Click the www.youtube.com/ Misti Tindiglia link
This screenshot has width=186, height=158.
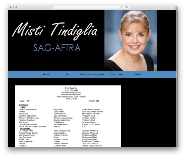71,97
